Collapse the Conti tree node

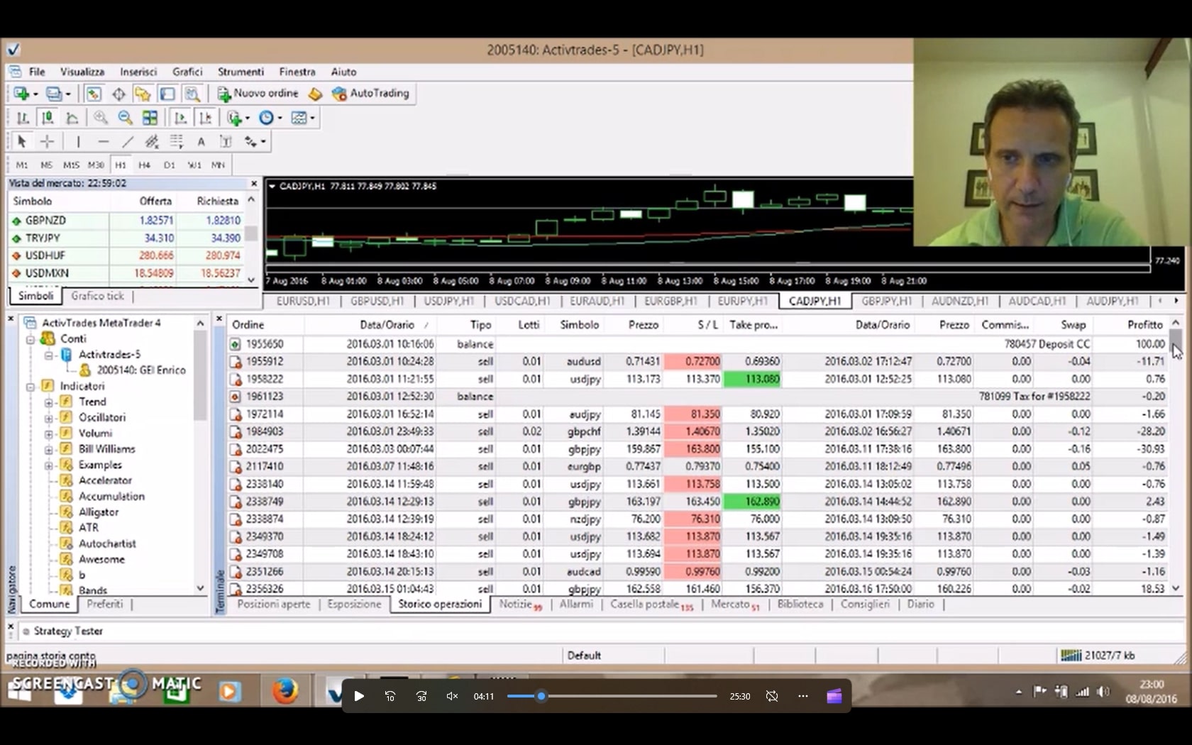[x=31, y=339]
